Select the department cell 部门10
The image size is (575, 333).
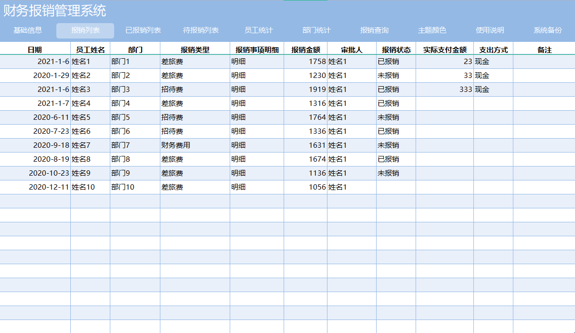[135, 187]
